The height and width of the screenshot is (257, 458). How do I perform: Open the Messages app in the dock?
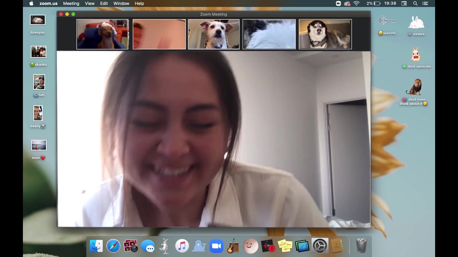click(x=148, y=246)
